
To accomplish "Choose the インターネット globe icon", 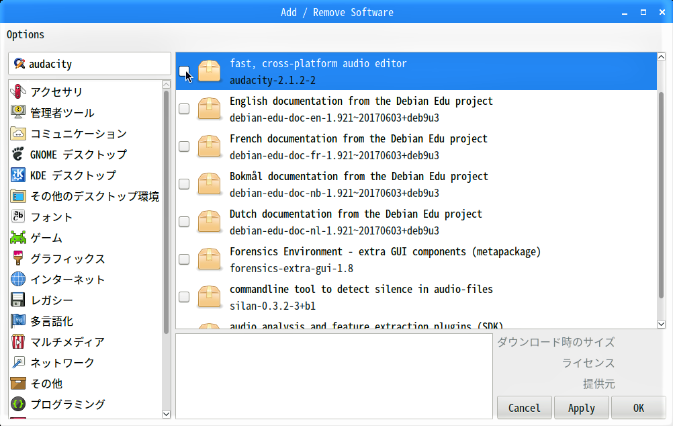I will click(18, 279).
